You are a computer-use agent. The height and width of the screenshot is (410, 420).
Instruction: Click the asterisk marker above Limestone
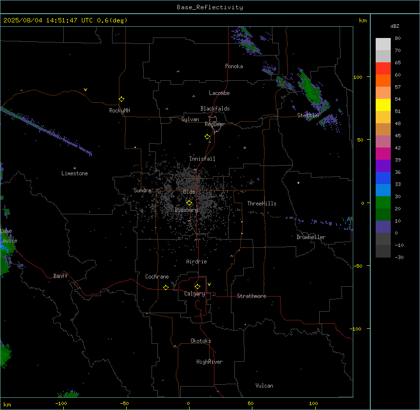coord(75,168)
